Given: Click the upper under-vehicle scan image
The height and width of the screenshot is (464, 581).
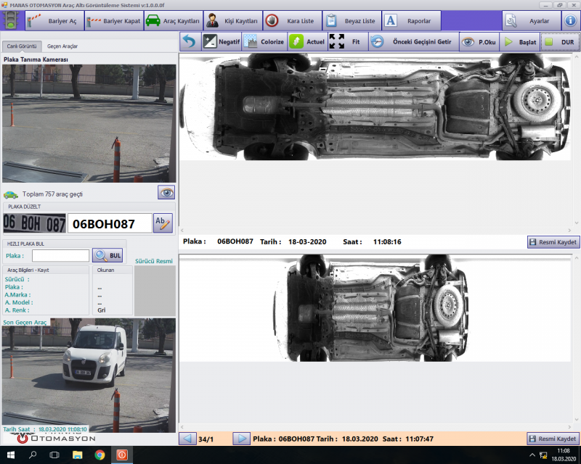Looking at the screenshot, I should (375, 107).
